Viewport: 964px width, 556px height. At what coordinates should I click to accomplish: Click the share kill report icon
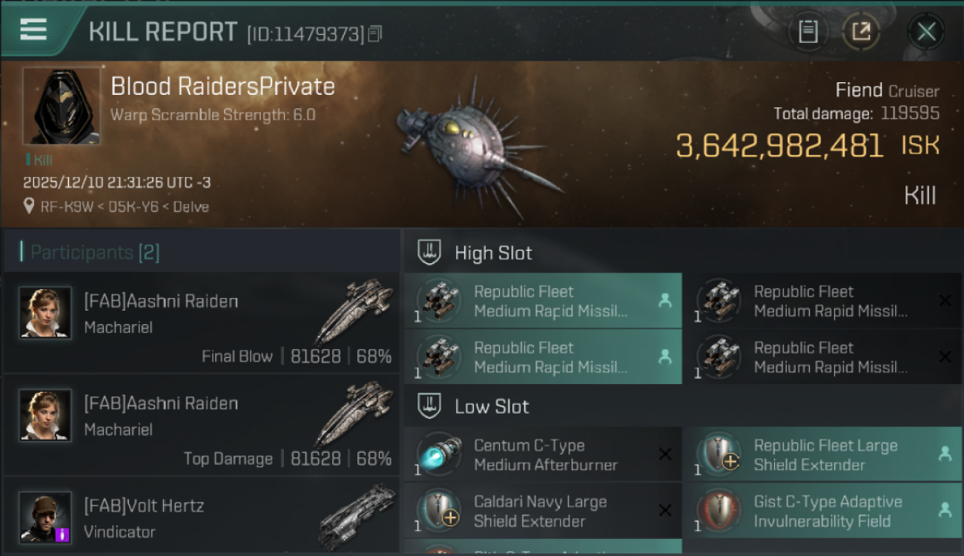[x=861, y=32]
